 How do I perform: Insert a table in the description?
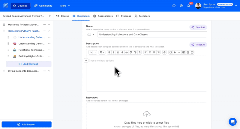[x=192, y=53]
